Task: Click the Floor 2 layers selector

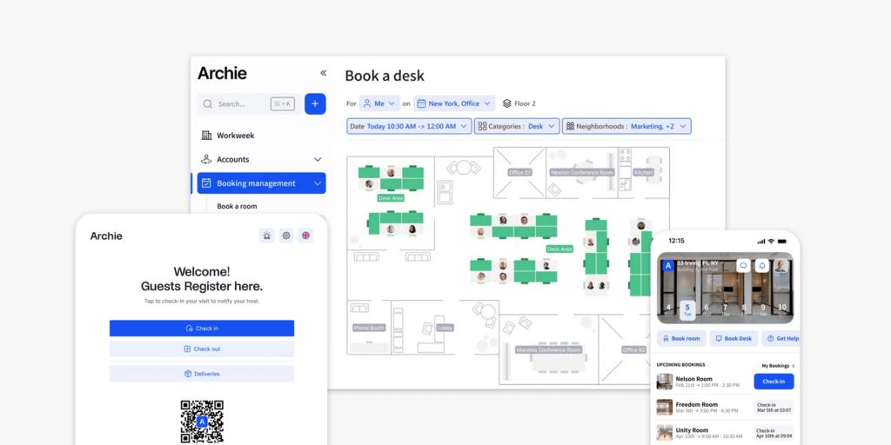Action: click(x=519, y=103)
